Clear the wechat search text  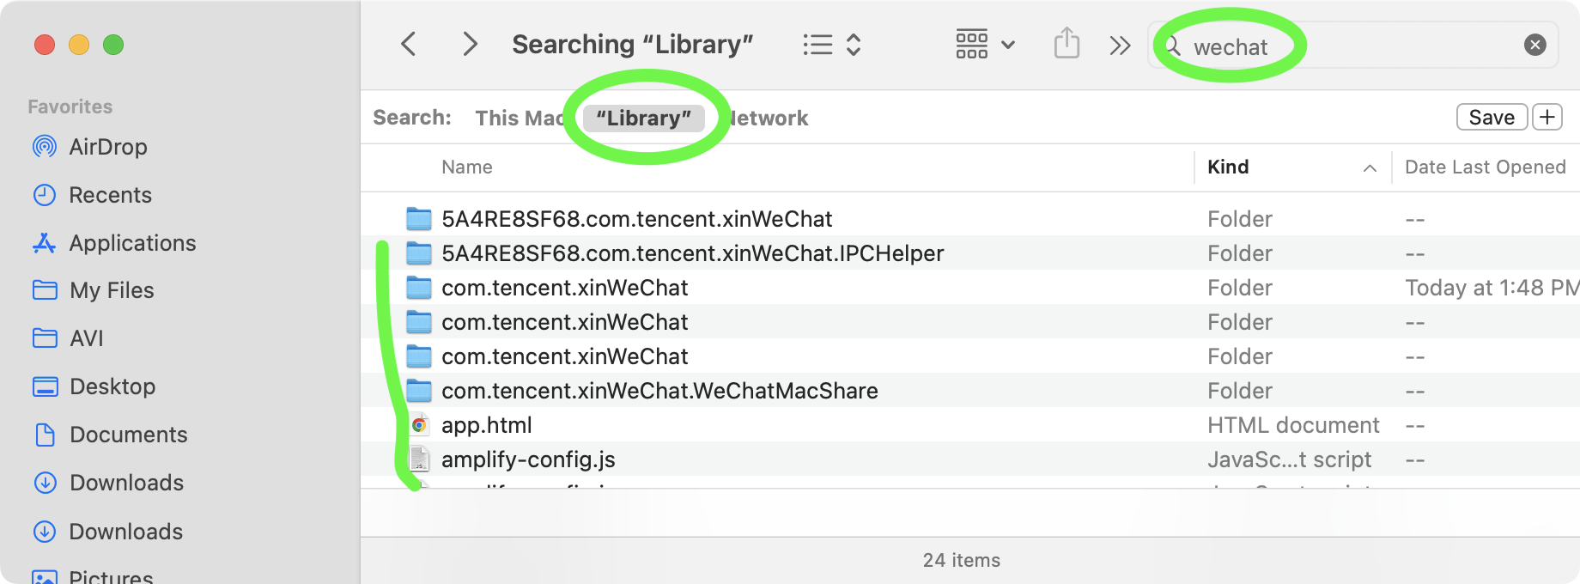coord(1534,45)
